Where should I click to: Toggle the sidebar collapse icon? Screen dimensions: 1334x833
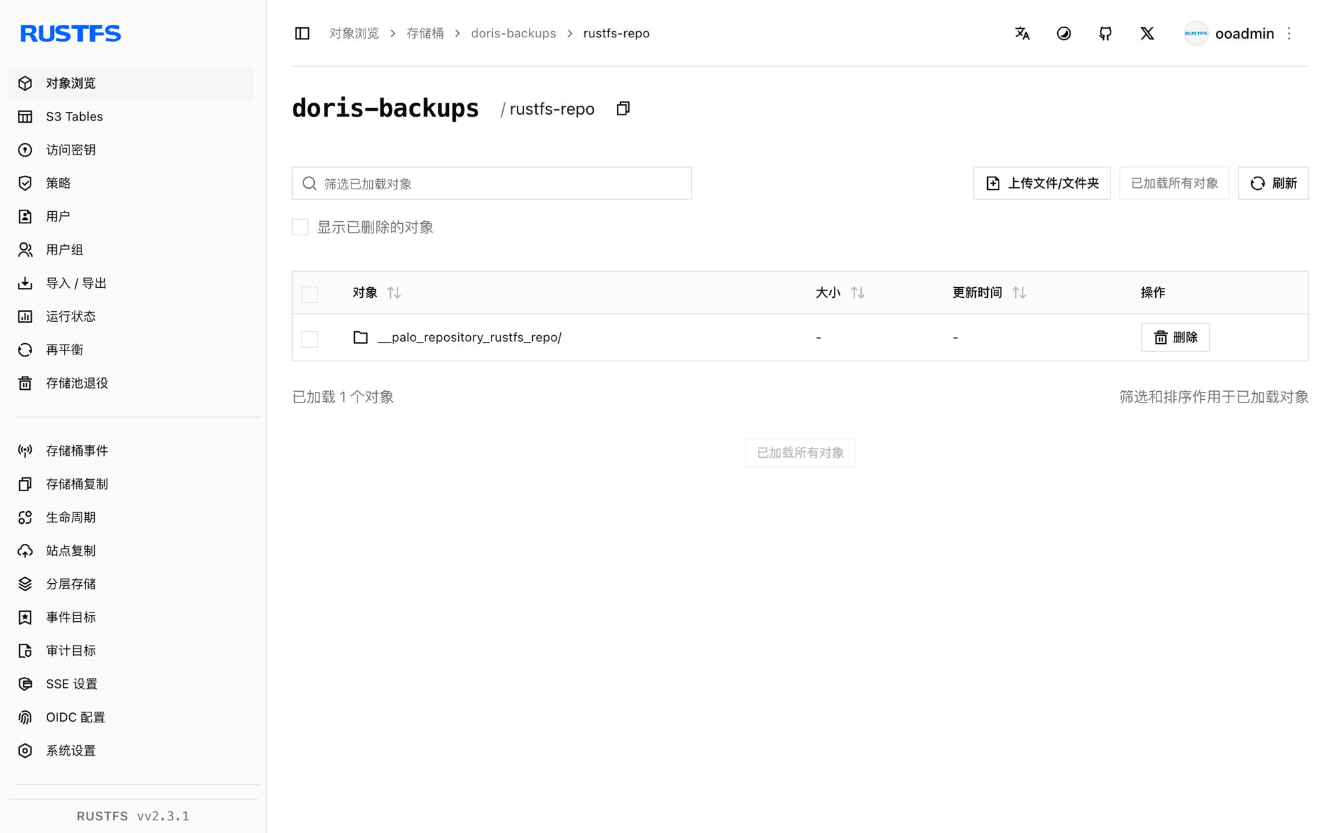tap(302, 33)
